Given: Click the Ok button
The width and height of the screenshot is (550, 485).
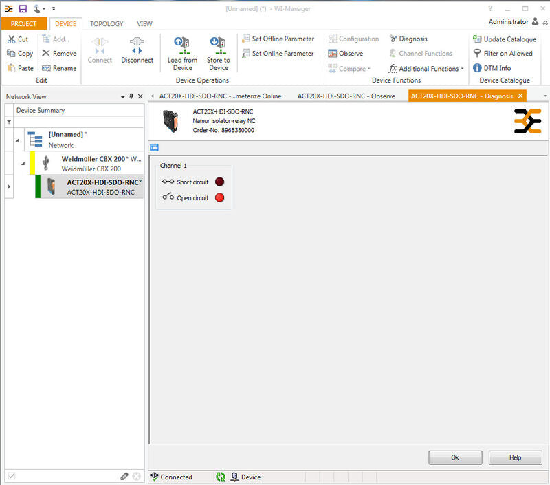Looking at the screenshot, I should click(x=455, y=457).
